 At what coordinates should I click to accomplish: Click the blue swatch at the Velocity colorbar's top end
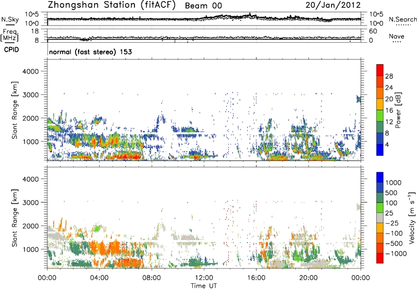[380, 177]
